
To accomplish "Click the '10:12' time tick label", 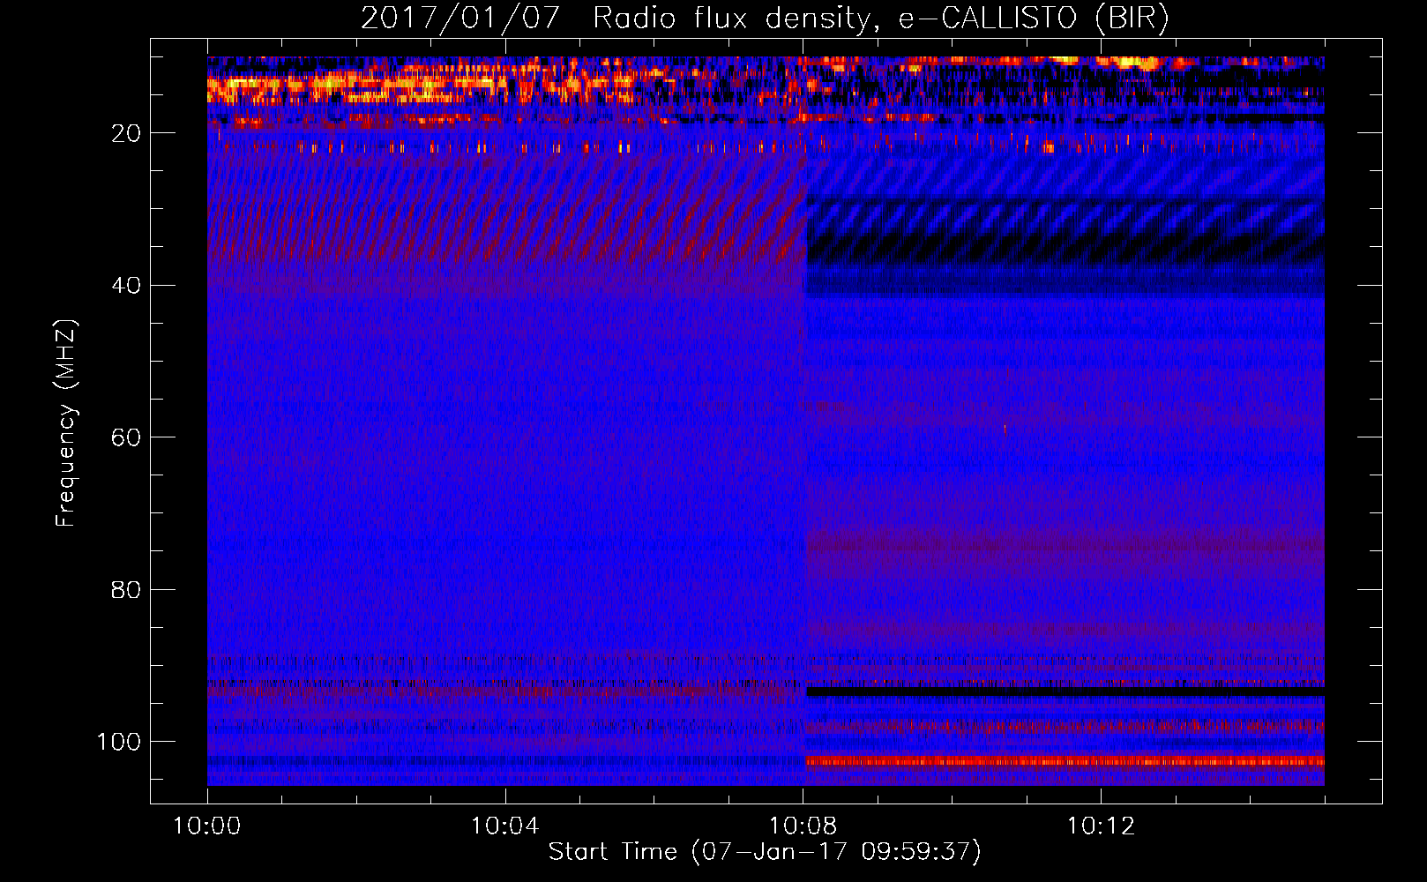I will 1101,826.
